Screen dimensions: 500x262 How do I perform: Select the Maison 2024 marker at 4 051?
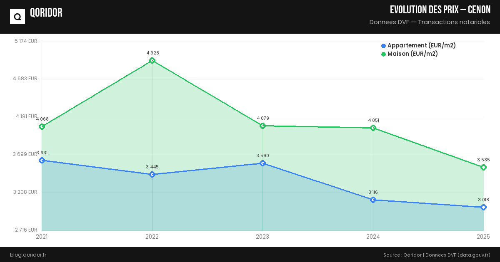(x=373, y=128)
